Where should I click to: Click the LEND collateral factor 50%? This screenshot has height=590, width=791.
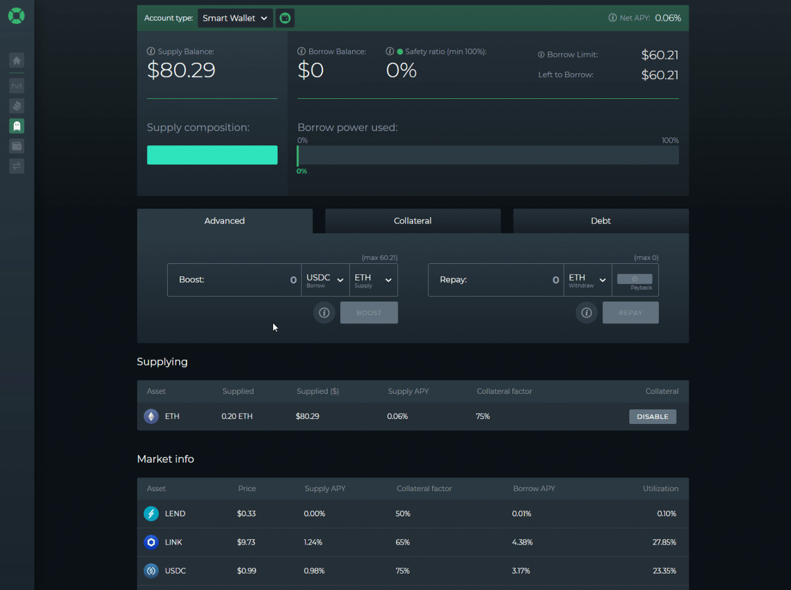point(403,514)
